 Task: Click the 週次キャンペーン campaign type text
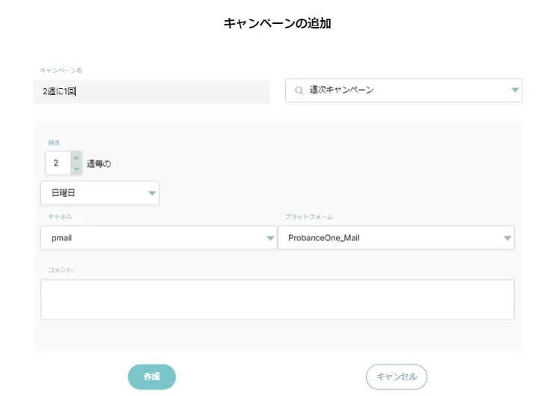coord(341,91)
